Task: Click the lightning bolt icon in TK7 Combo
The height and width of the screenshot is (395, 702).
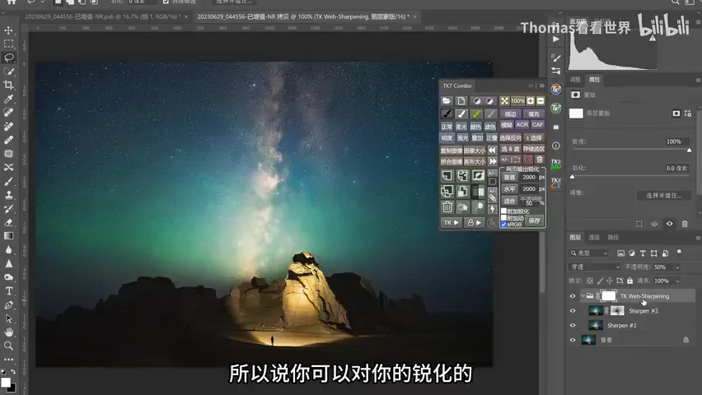Action: point(493,209)
